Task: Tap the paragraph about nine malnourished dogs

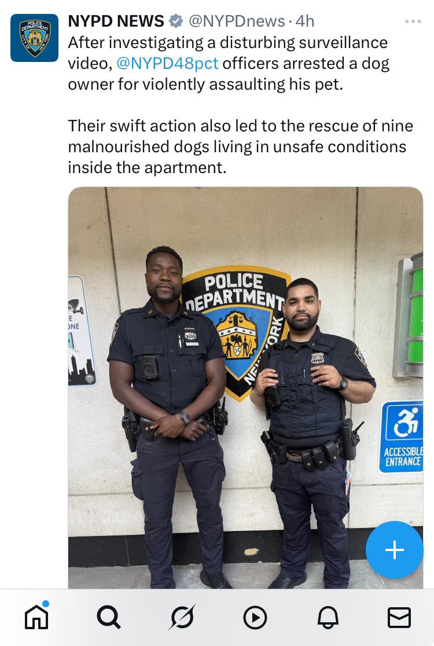Action: click(x=241, y=146)
